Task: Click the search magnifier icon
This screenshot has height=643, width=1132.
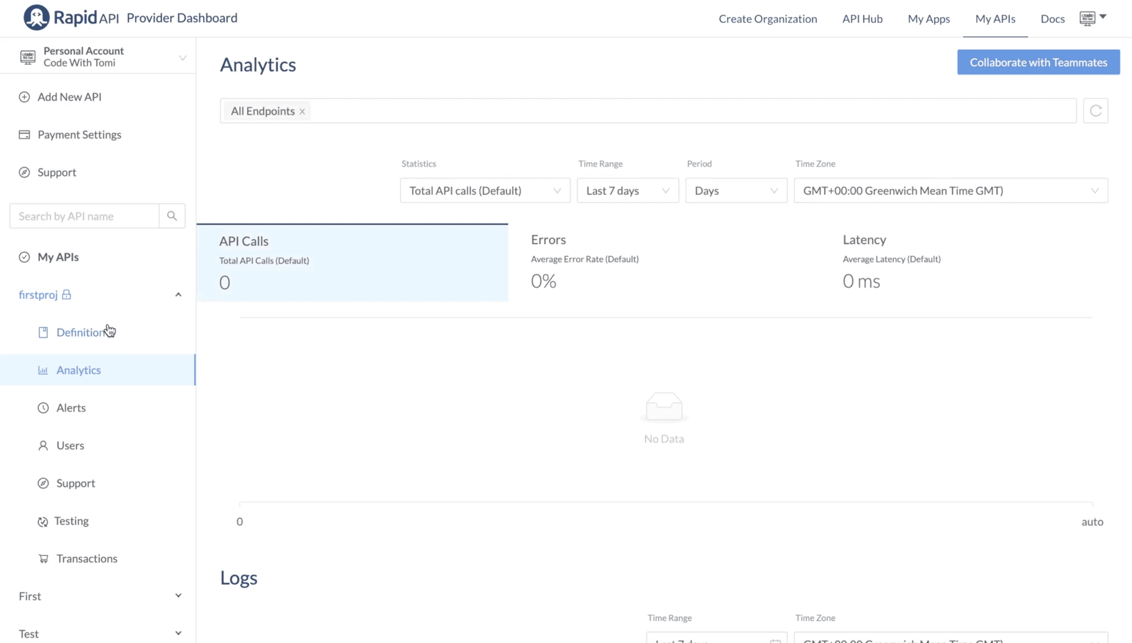Action: click(x=172, y=216)
